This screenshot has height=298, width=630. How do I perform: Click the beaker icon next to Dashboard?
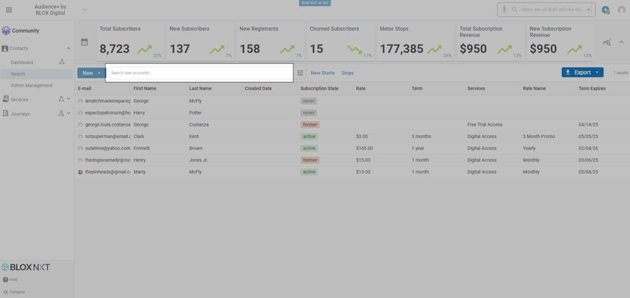[62, 62]
